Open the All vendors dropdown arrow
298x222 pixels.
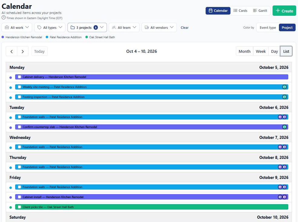pyautogui.click(x=172, y=27)
